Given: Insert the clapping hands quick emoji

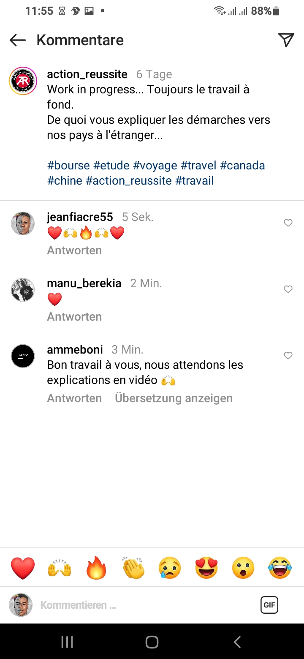Looking at the screenshot, I should [133, 568].
